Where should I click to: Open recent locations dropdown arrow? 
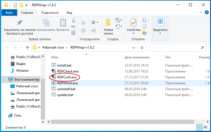[x=22, y=47]
